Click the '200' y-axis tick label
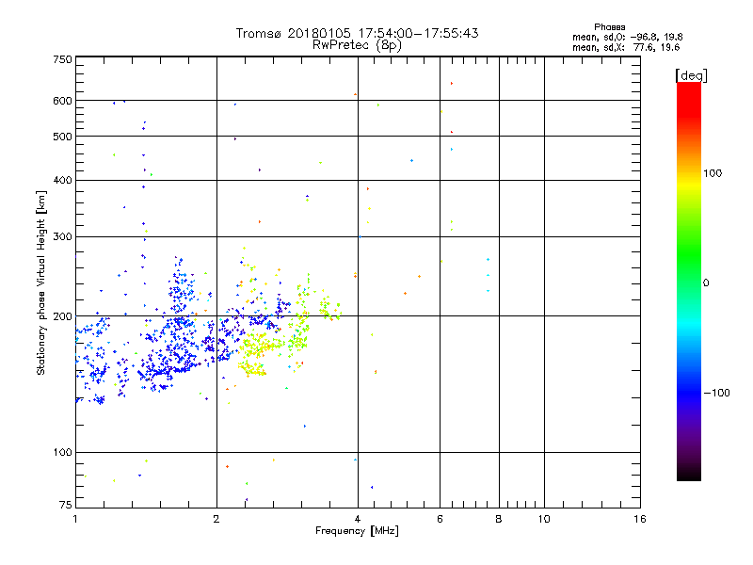The height and width of the screenshot is (565, 753). 62,316
